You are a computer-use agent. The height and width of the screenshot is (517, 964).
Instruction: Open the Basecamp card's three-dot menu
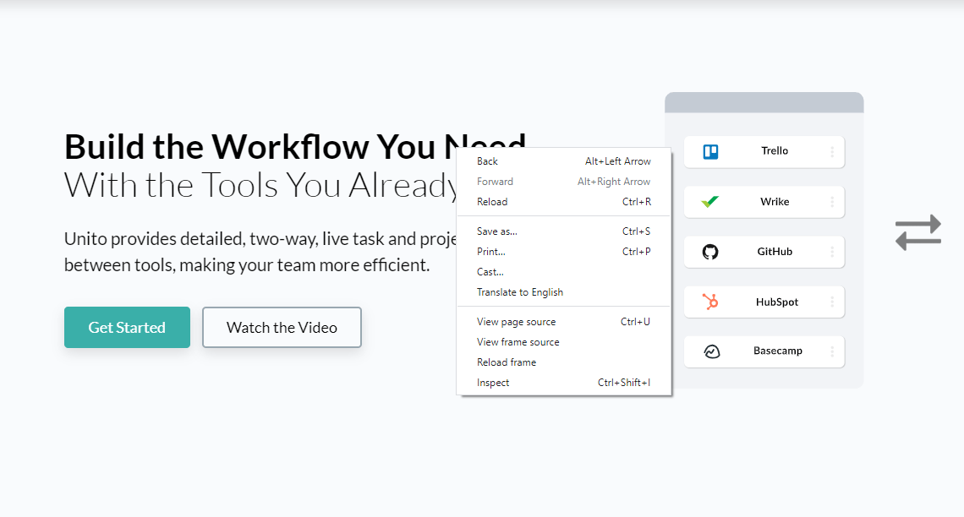tap(832, 351)
